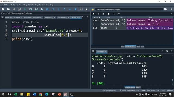Maximize the current pane
Viewport: 174px width, 97px height.
point(81,9)
